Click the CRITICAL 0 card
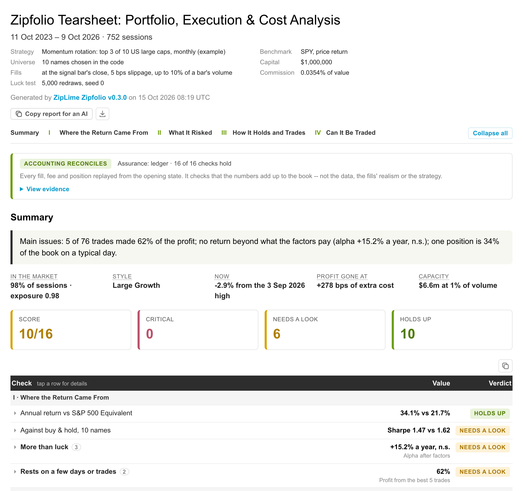Screen dimensions: 523x491 coord(198,330)
